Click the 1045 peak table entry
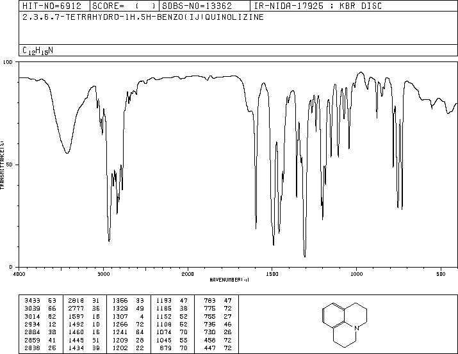Image resolution: width=458 pixels, height=354 pixels. (x=164, y=340)
